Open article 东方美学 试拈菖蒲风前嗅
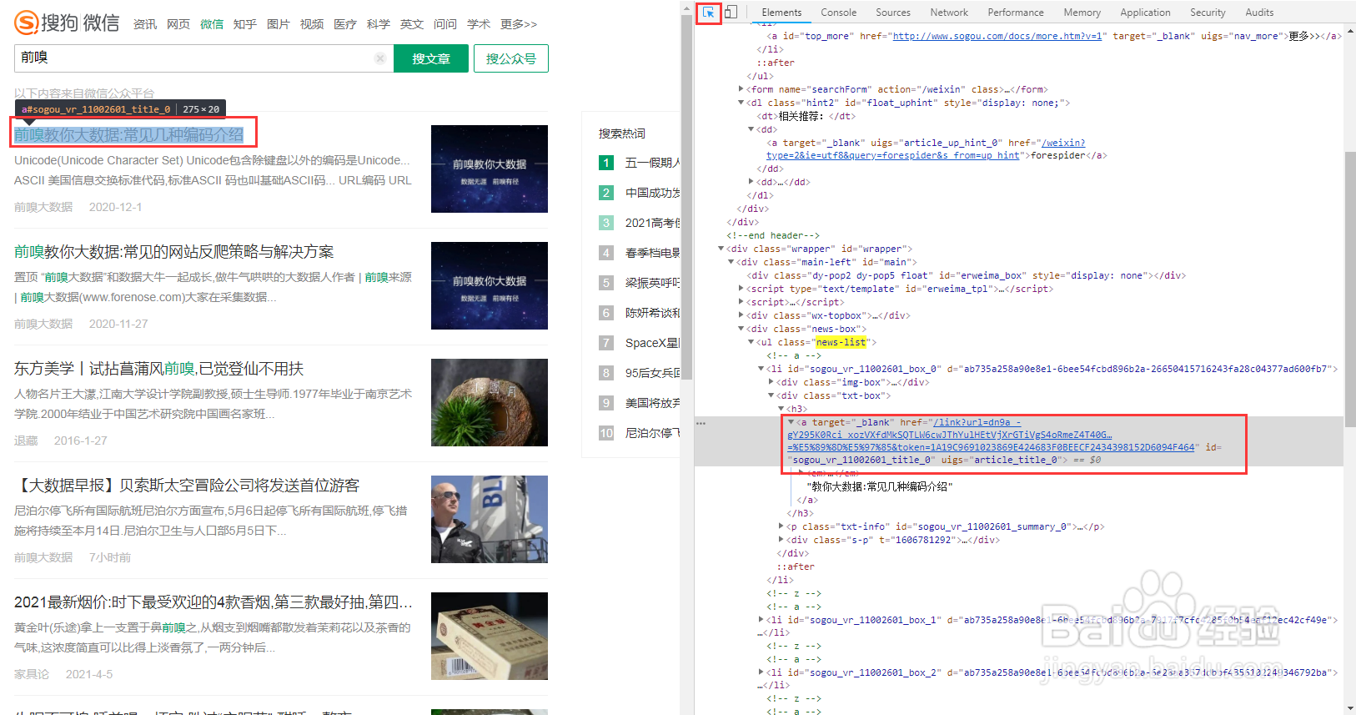The image size is (1356, 715). 158,369
